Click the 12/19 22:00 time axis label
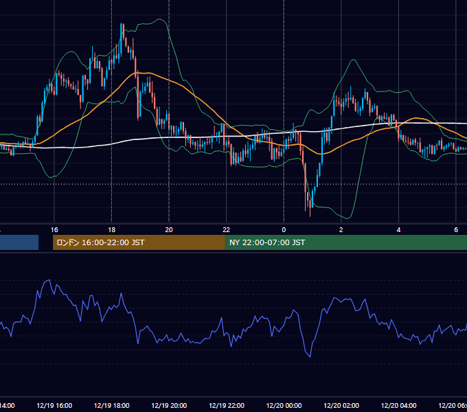This screenshot has width=467, height=412. 227,405
